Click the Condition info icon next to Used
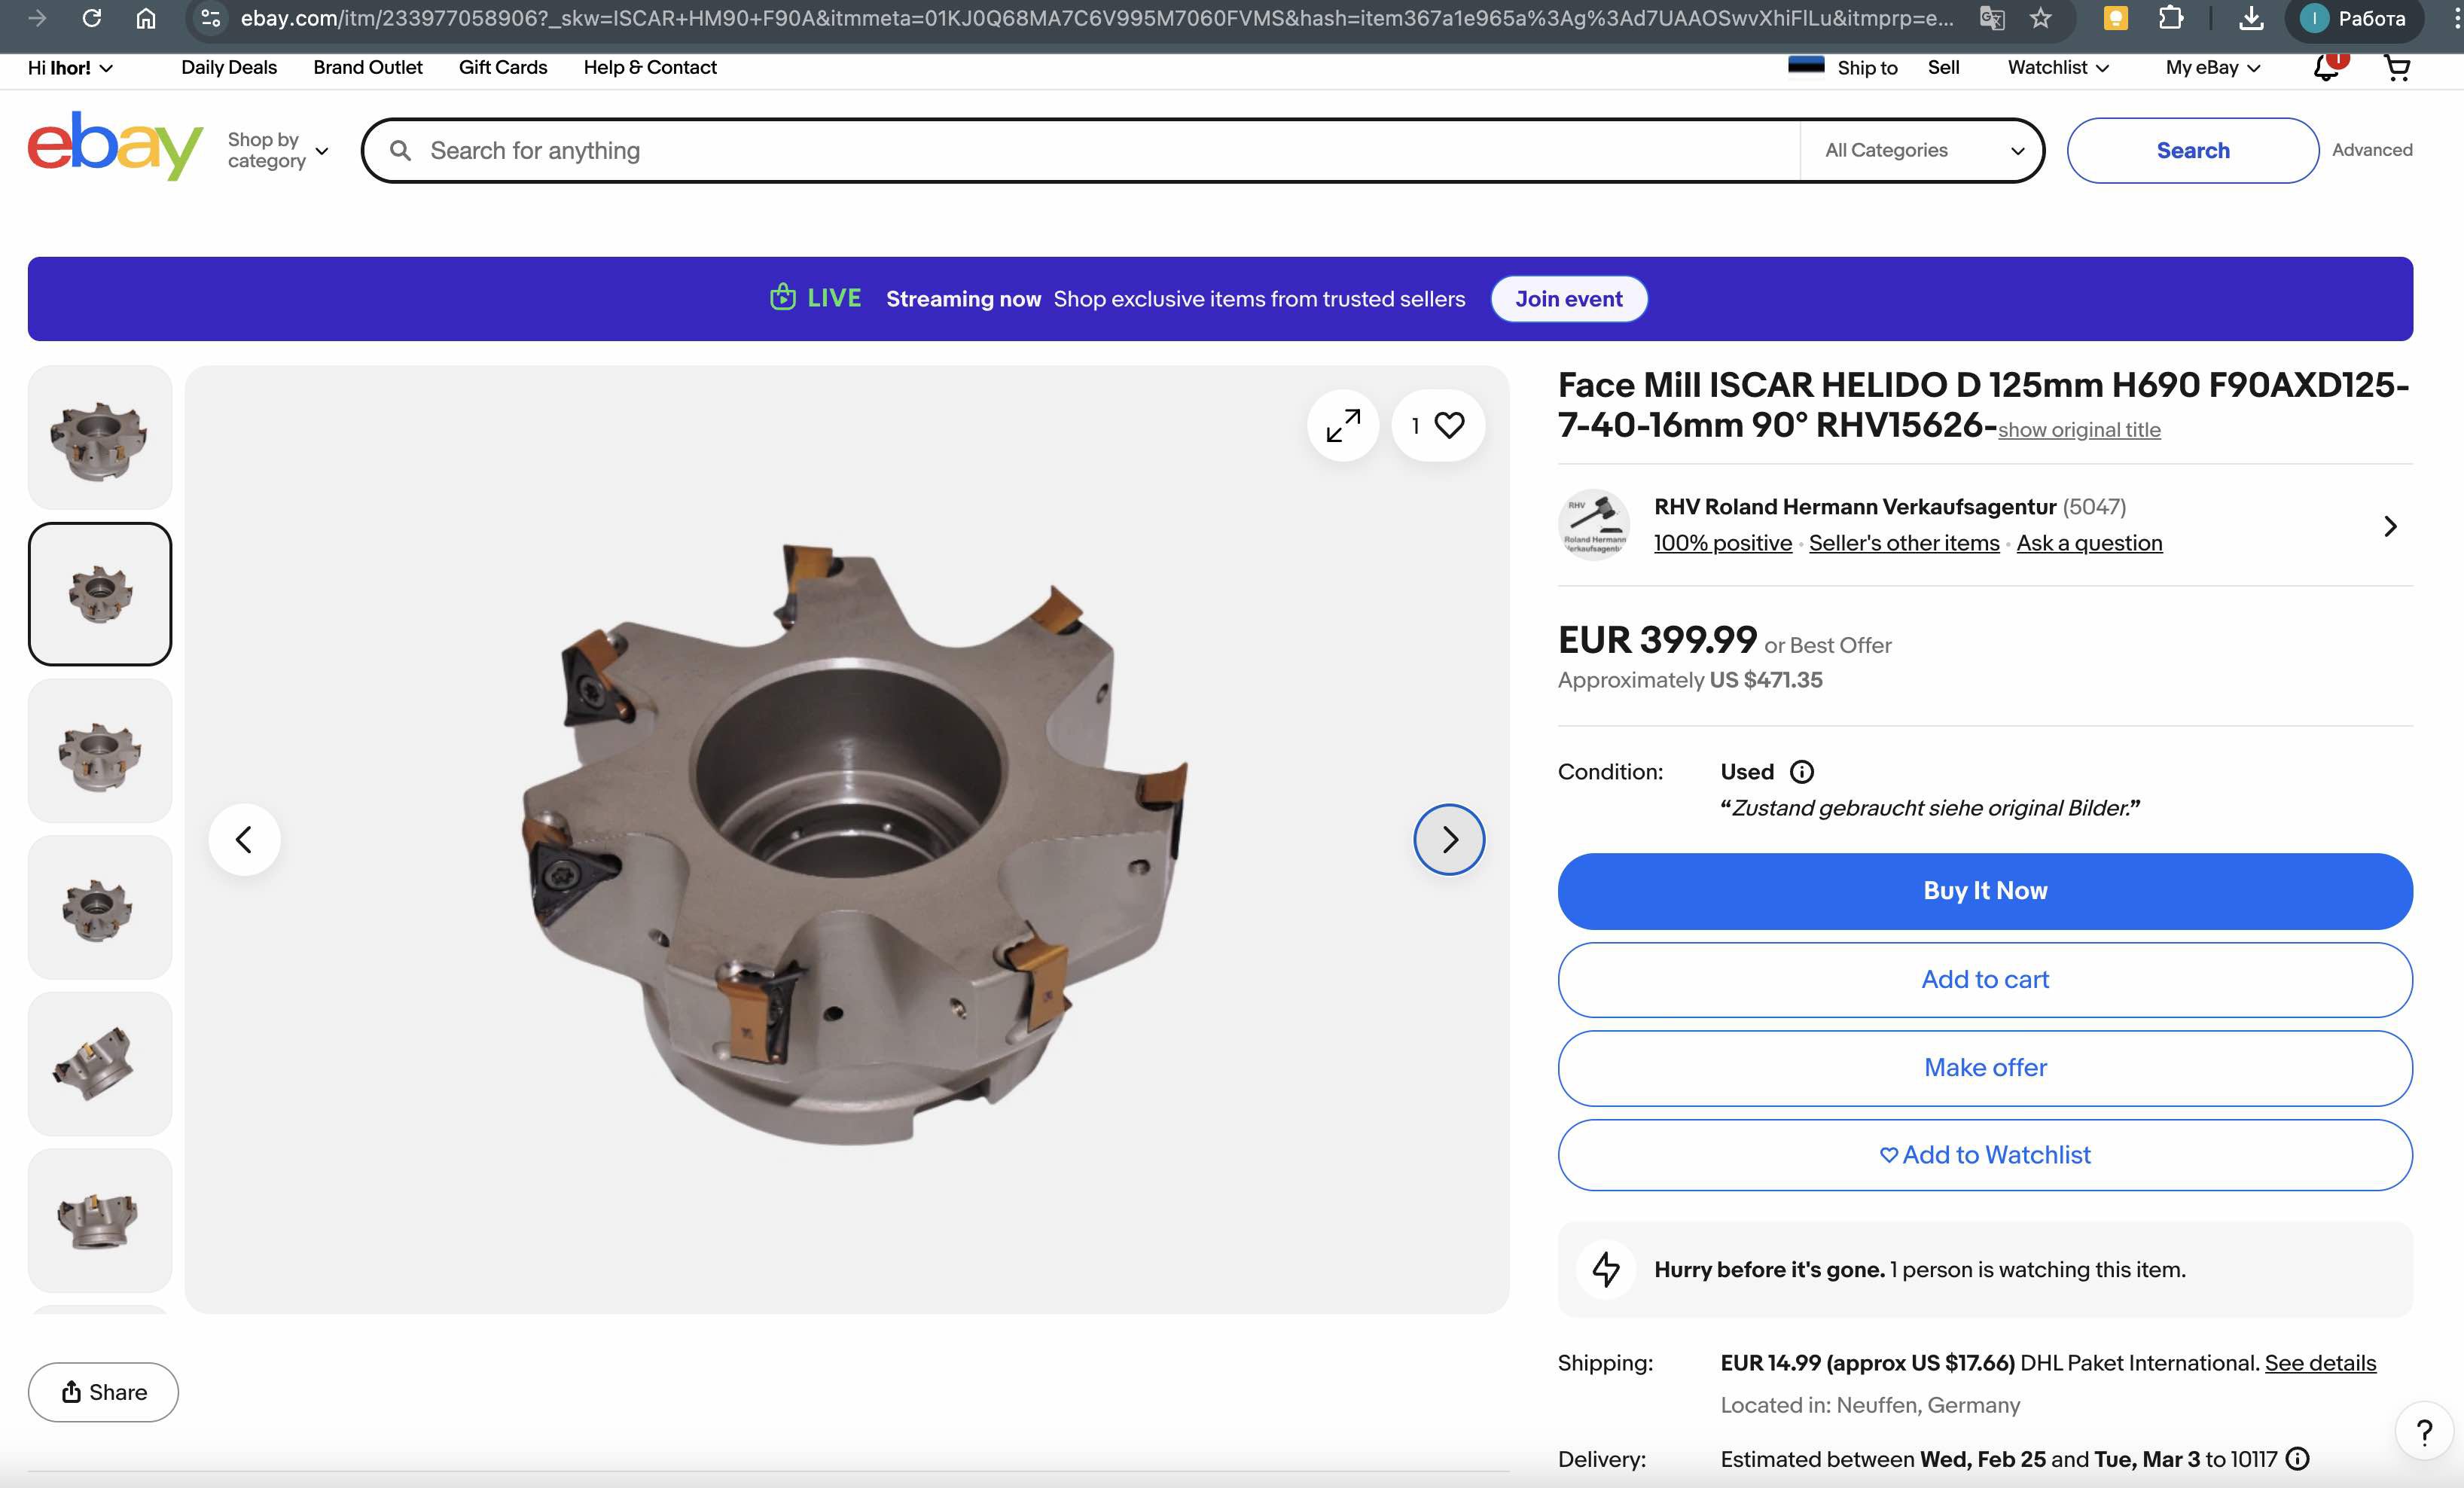Viewport: 2464px width, 1488px height. [1801, 772]
